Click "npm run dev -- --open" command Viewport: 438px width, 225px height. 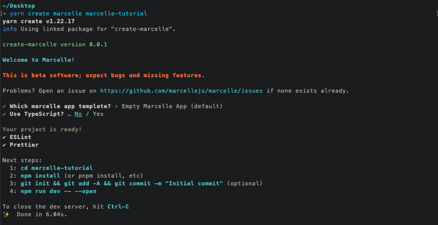(58, 192)
